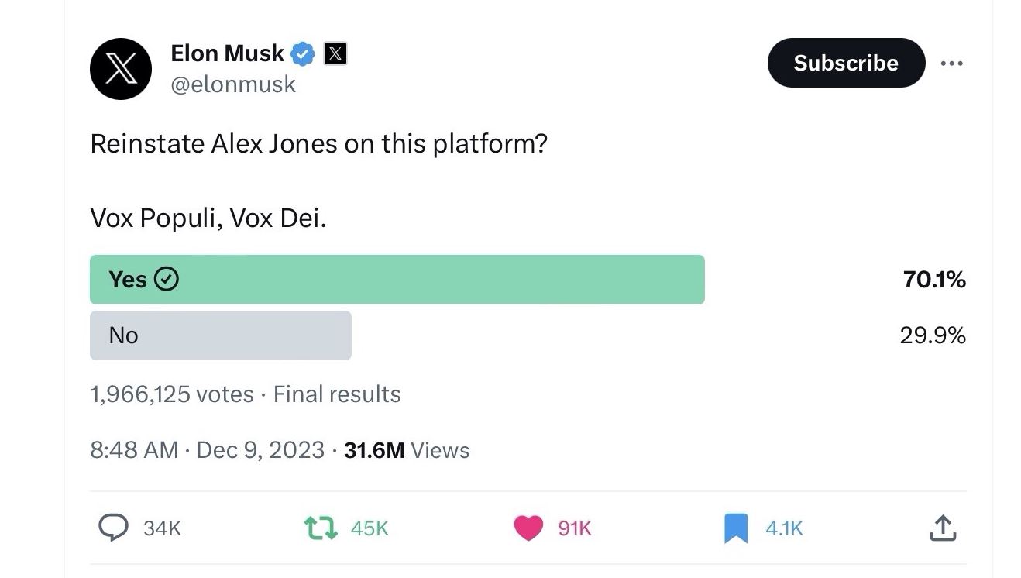Screen dimensions: 1021x578
Task: Click the square X affiliation badge
Action: click(x=335, y=53)
